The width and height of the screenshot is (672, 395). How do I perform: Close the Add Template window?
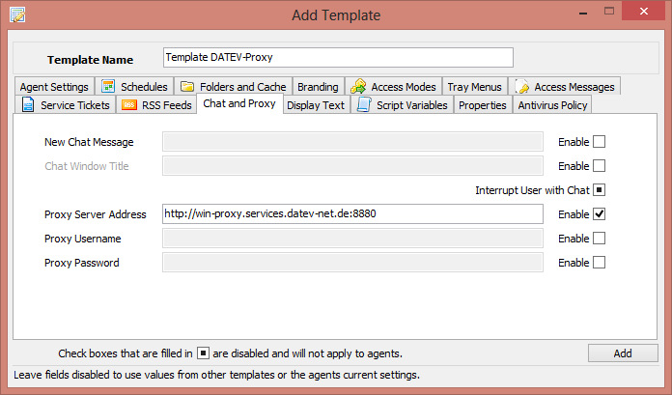(x=644, y=12)
